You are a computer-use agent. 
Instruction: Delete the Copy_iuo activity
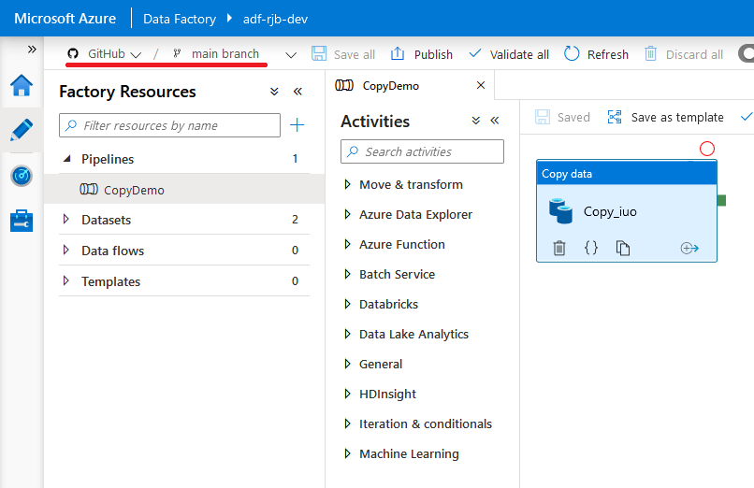click(558, 248)
